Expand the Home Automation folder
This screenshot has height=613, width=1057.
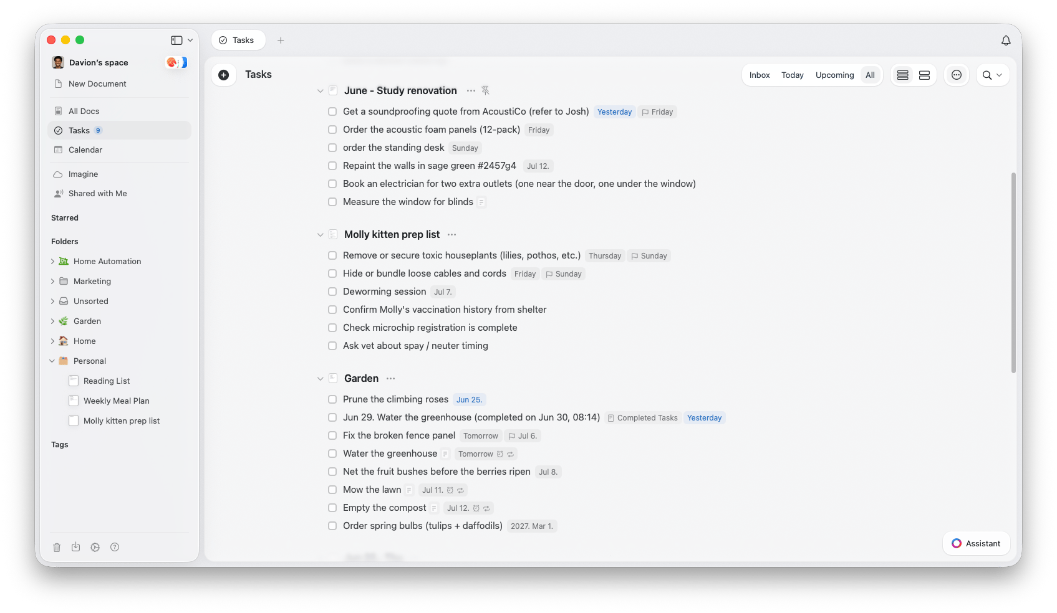pyautogui.click(x=52, y=262)
